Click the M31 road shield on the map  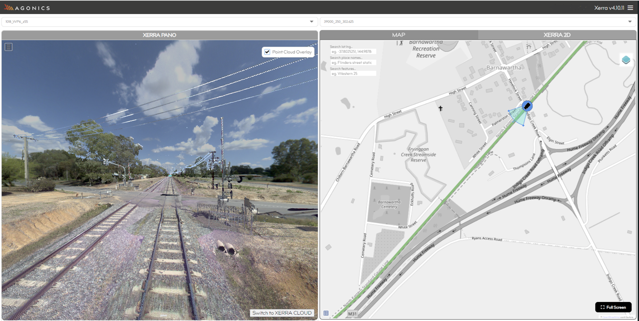(x=352, y=314)
